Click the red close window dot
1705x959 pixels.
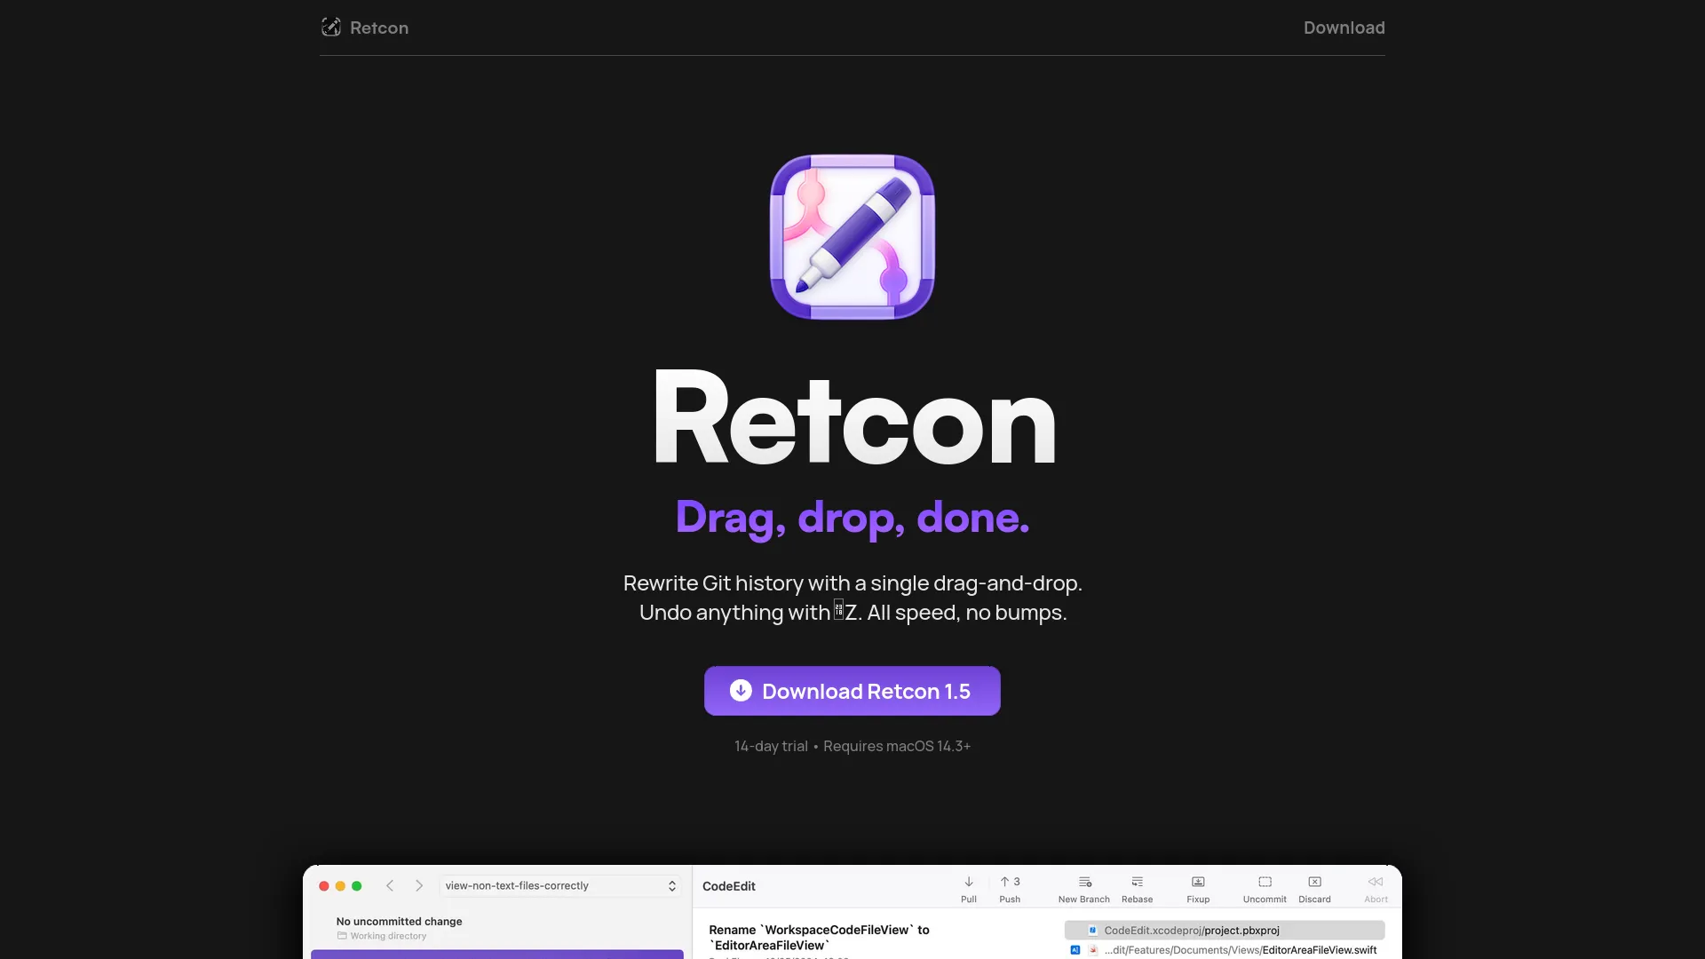point(324,886)
